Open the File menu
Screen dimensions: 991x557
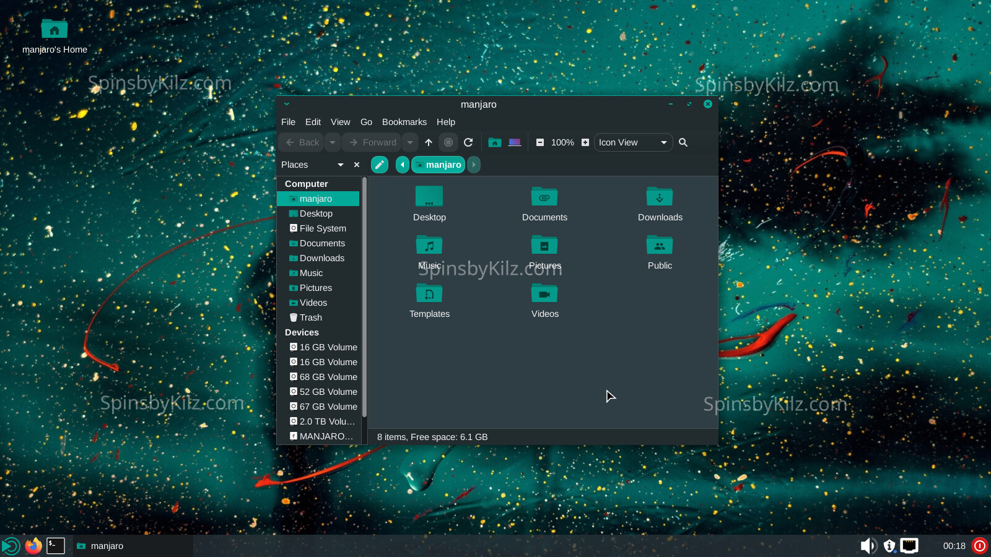point(288,122)
